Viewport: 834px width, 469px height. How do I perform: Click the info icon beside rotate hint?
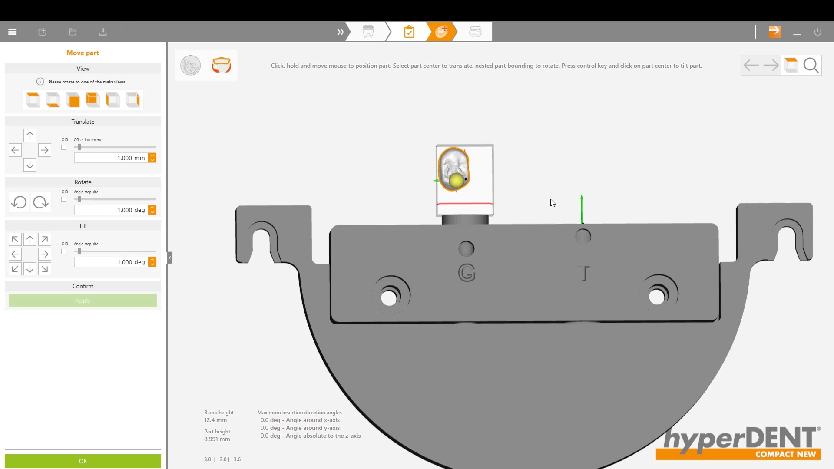[x=40, y=82]
